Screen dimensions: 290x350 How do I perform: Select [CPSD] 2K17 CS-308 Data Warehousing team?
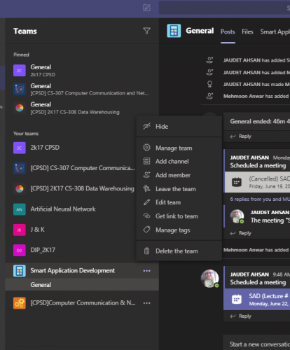[82, 188]
